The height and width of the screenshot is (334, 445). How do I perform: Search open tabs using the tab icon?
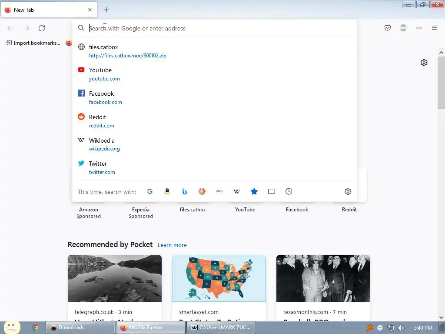(x=272, y=191)
